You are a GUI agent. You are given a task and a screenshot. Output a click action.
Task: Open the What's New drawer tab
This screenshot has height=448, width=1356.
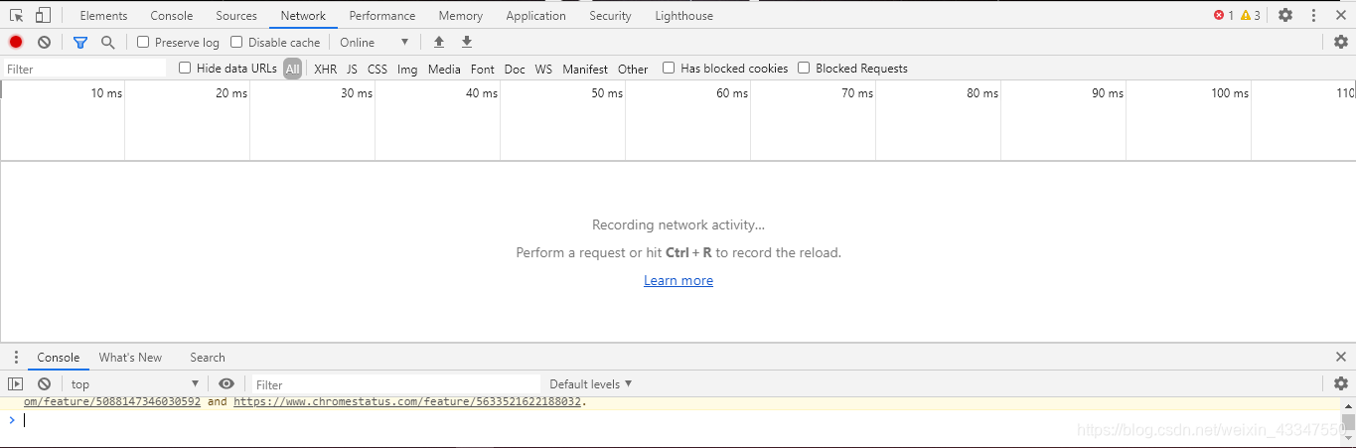pyautogui.click(x=130, y=358)
